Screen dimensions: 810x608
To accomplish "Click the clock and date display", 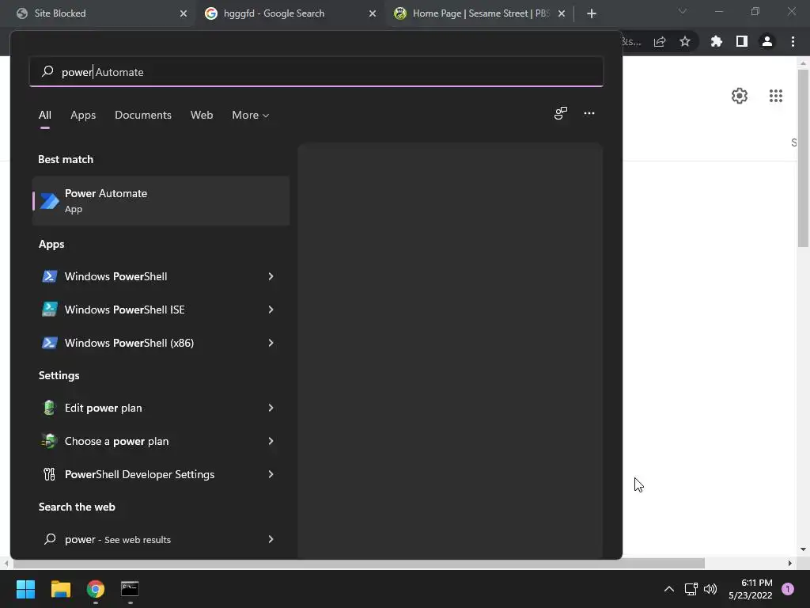I will 750,589.
